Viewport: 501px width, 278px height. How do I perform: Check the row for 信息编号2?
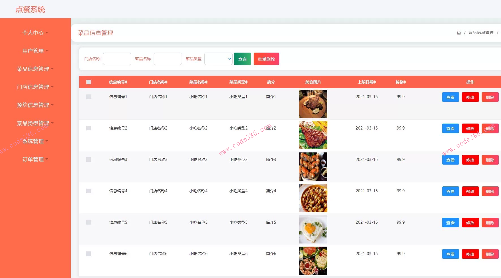point(89,128)
